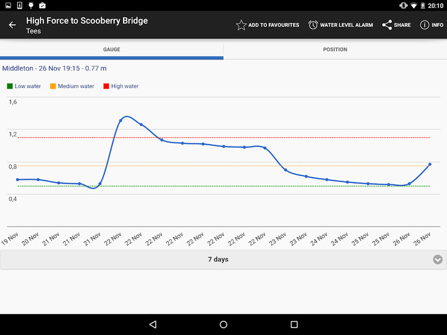Viewport: 447px width, 335px height.
Task: Expand the 7 days period dropdown
Action: [217, 259]
